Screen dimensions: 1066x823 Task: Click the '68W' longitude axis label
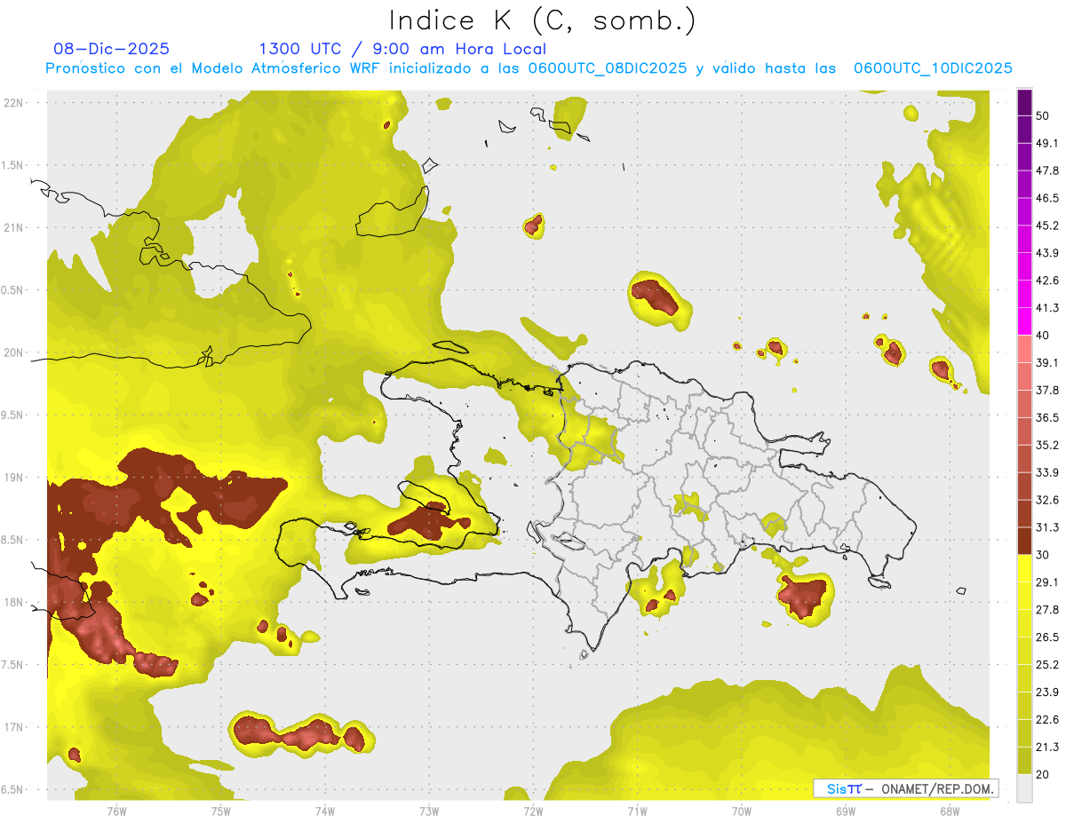coord(950,811)
